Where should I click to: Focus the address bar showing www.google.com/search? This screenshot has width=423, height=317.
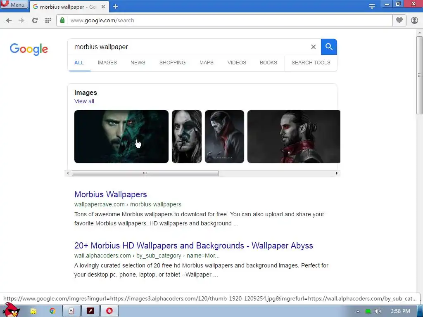click(x=224, y=21)
